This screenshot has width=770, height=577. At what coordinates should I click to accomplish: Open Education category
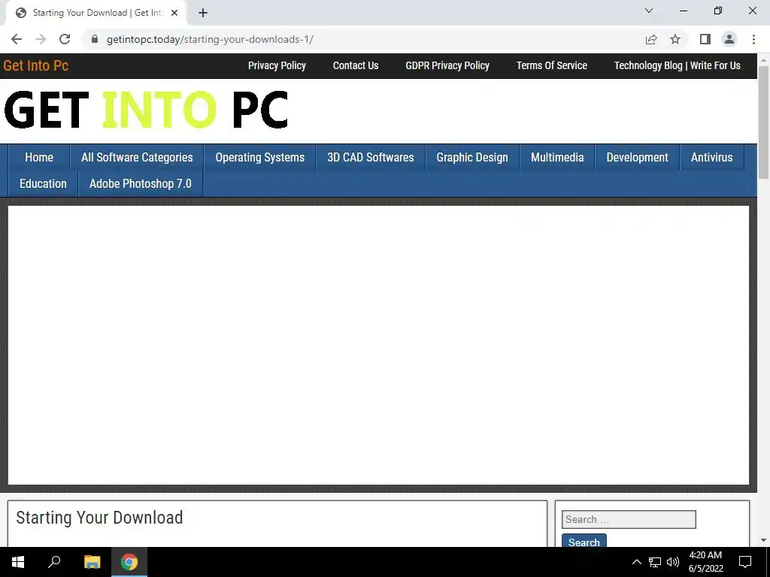[x=43, y=184]
